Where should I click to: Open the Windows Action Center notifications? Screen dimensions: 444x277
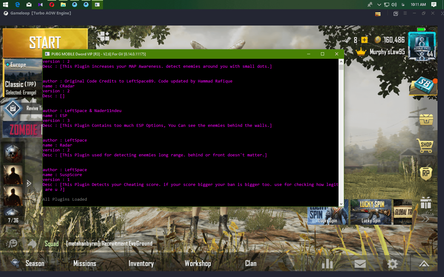pyautogui.click(x=434, y=5)
